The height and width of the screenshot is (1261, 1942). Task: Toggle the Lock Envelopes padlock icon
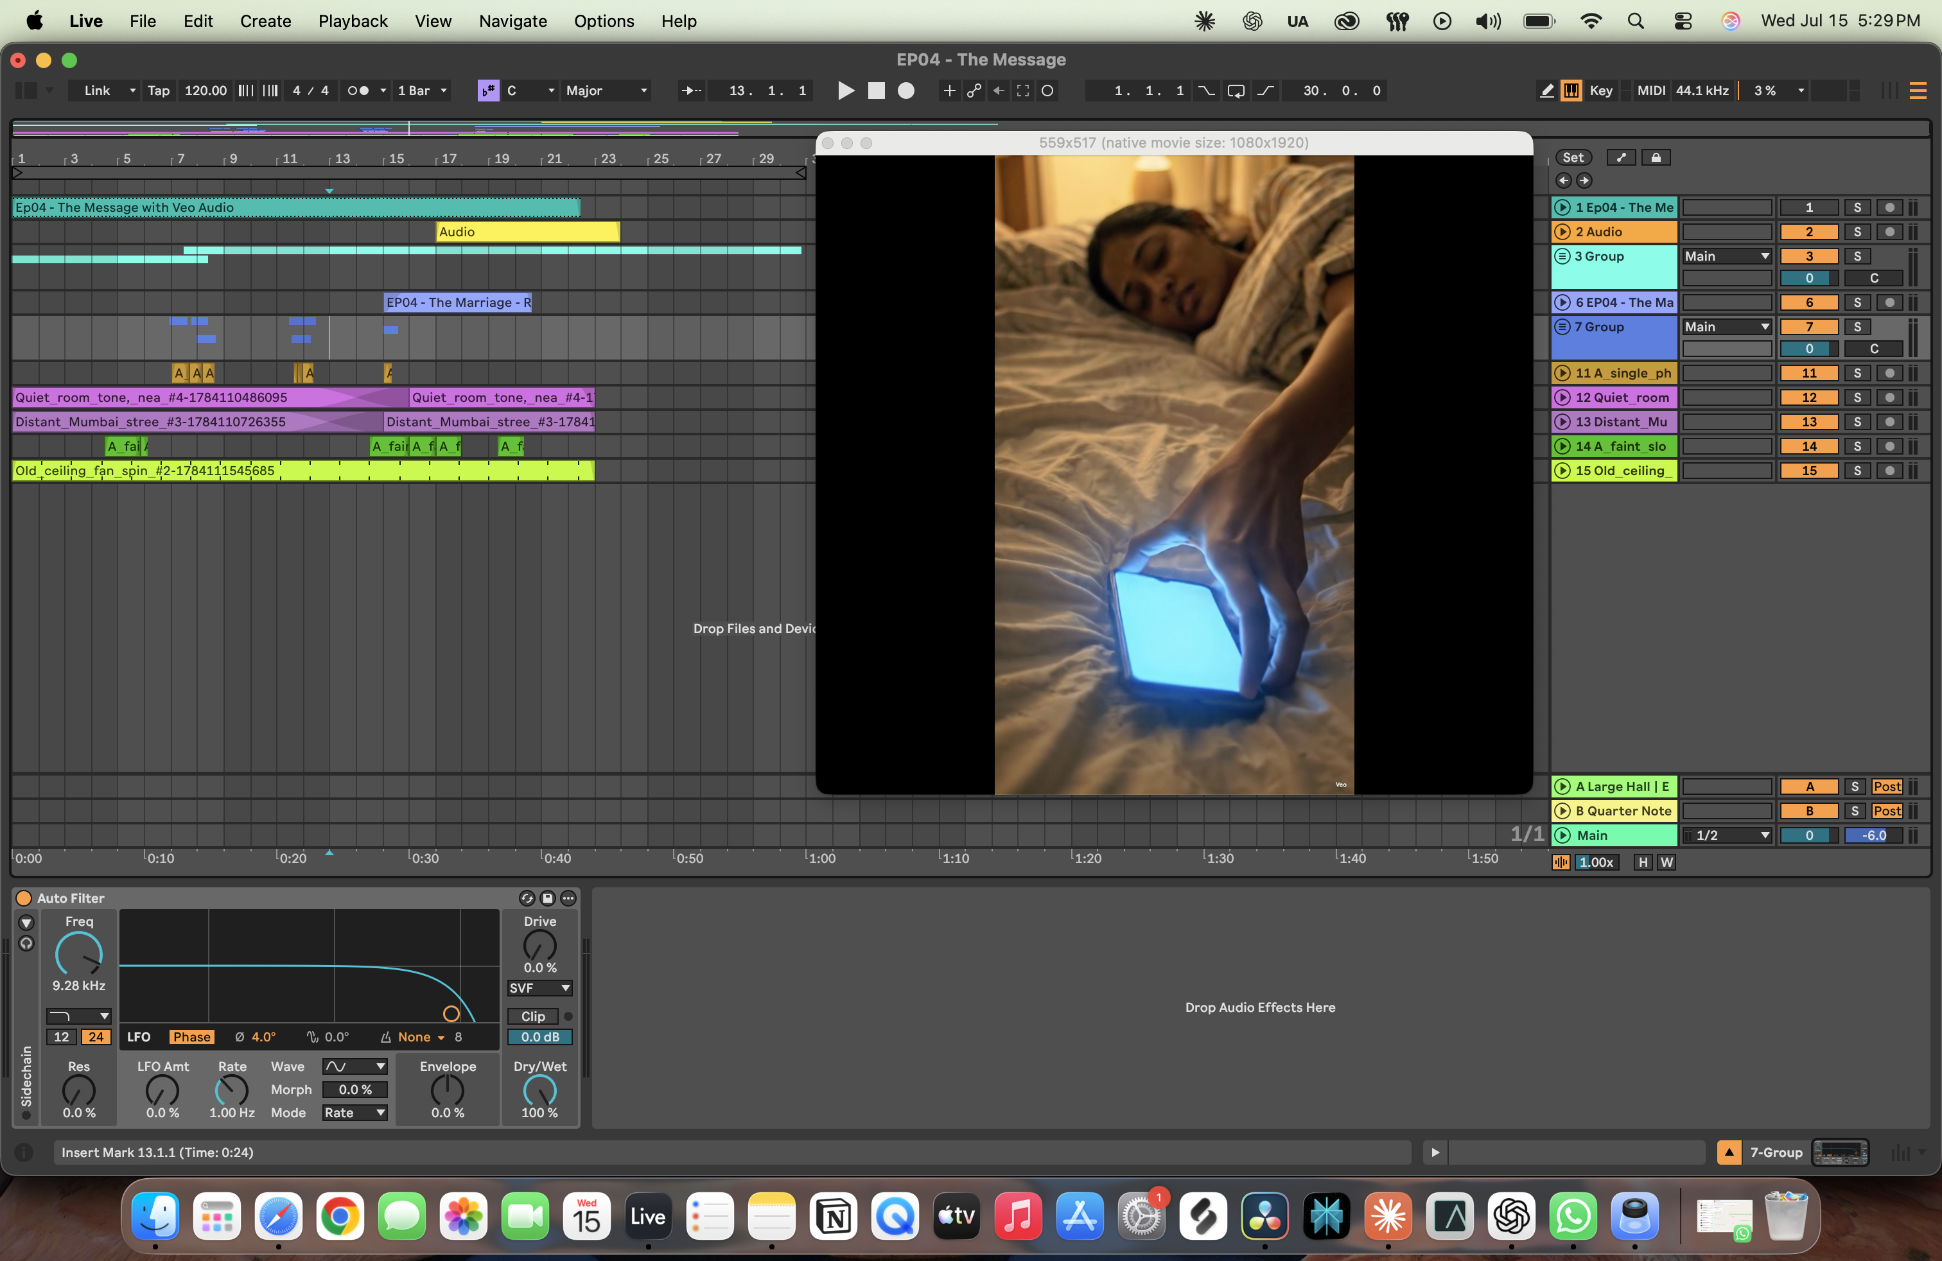[x=1656, y=157]
